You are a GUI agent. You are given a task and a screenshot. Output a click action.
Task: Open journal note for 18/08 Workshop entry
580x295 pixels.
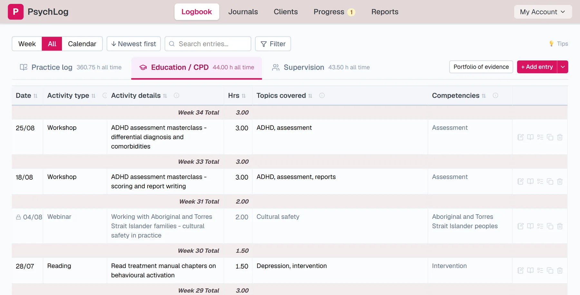(x=520, y=182)
